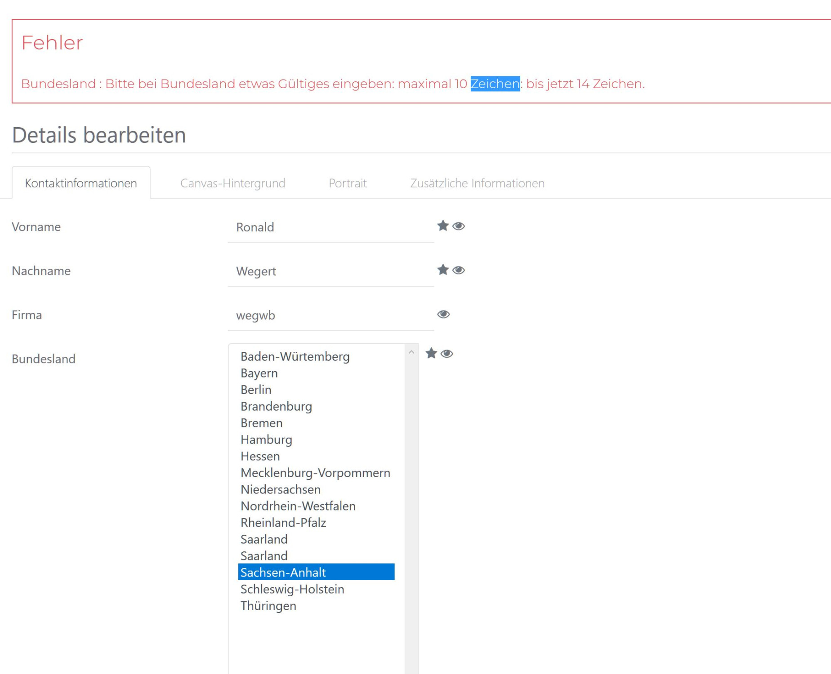The image size is (831, 674).
Task: Select Schleswig-Holstein in the Bundesland list
Action: [316, 589]
